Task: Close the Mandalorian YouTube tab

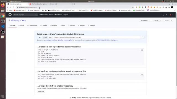Action: coord(49,4)
